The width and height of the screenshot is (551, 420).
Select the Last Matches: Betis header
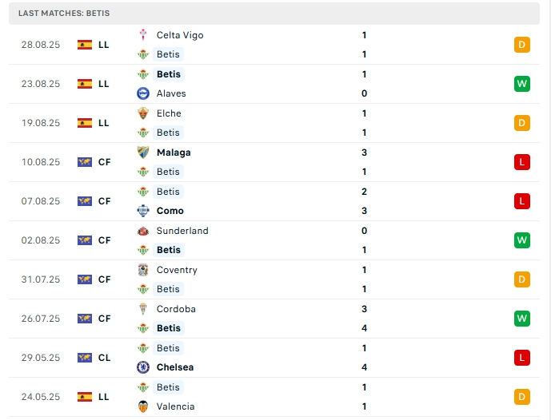pos(64,14)
